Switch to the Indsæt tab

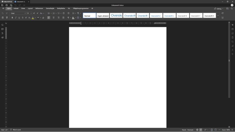(16, 8)
